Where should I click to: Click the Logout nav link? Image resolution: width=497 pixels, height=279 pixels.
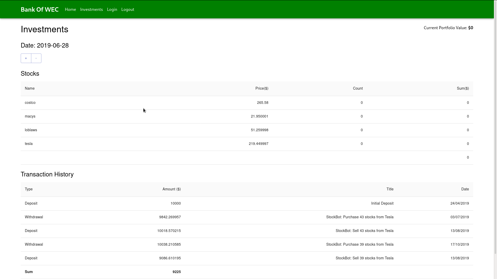128,10
